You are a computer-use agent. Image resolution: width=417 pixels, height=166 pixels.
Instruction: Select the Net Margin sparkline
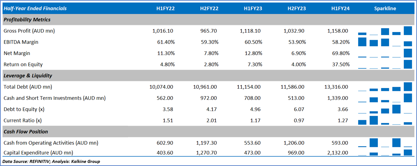[385, 53]
